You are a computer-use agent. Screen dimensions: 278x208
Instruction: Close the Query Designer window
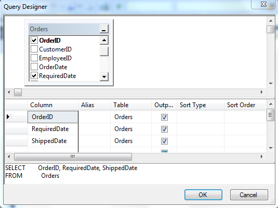point(263,4)
